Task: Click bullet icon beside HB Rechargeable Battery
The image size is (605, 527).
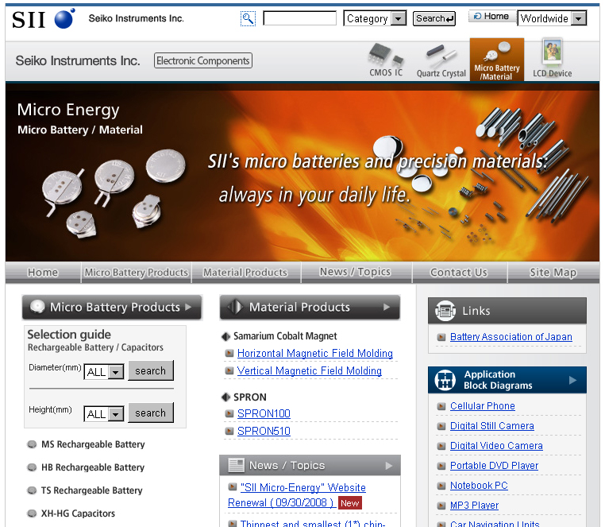Action: tap(32, 467)
